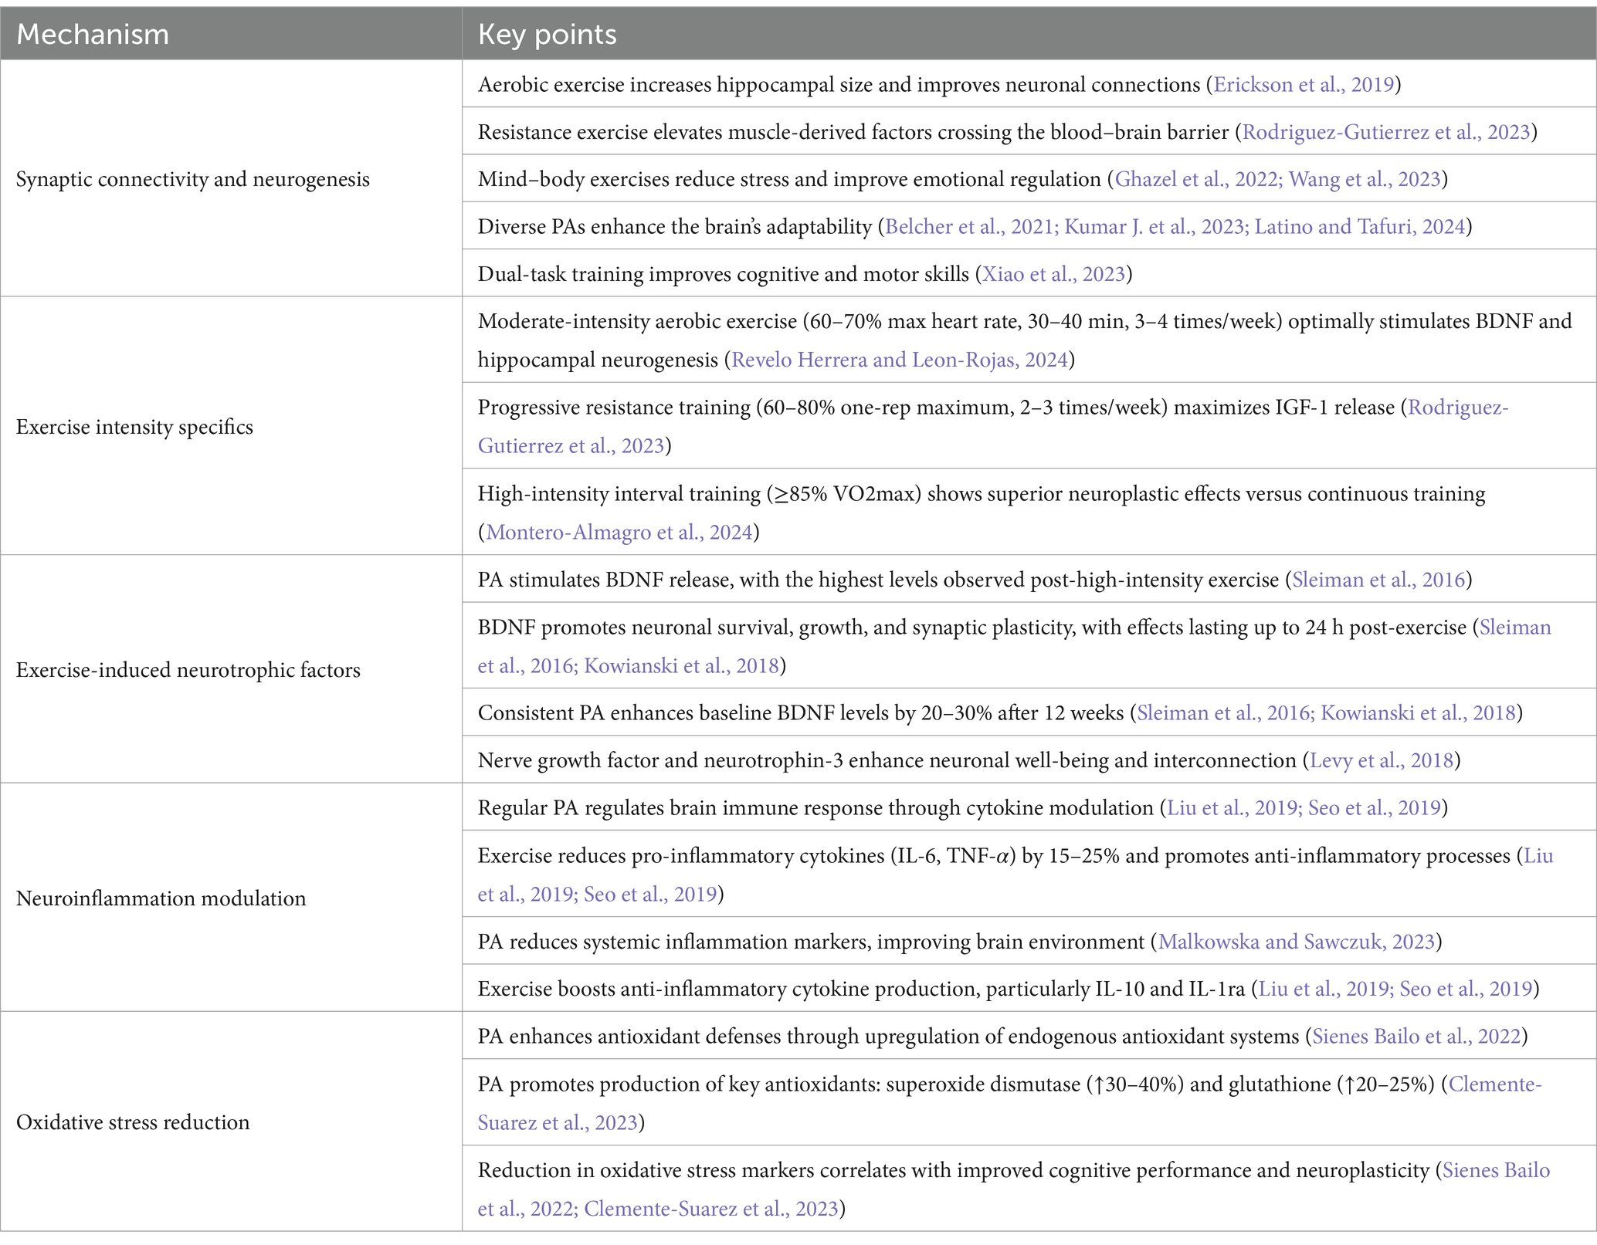This screenshot has height=1245, width=1597.
Task: Click text 'High-intensity interval training (≥85% VO2max)'
Action: [700, 493]
